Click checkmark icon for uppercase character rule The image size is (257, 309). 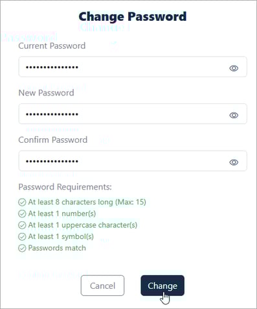pos(22,225)
